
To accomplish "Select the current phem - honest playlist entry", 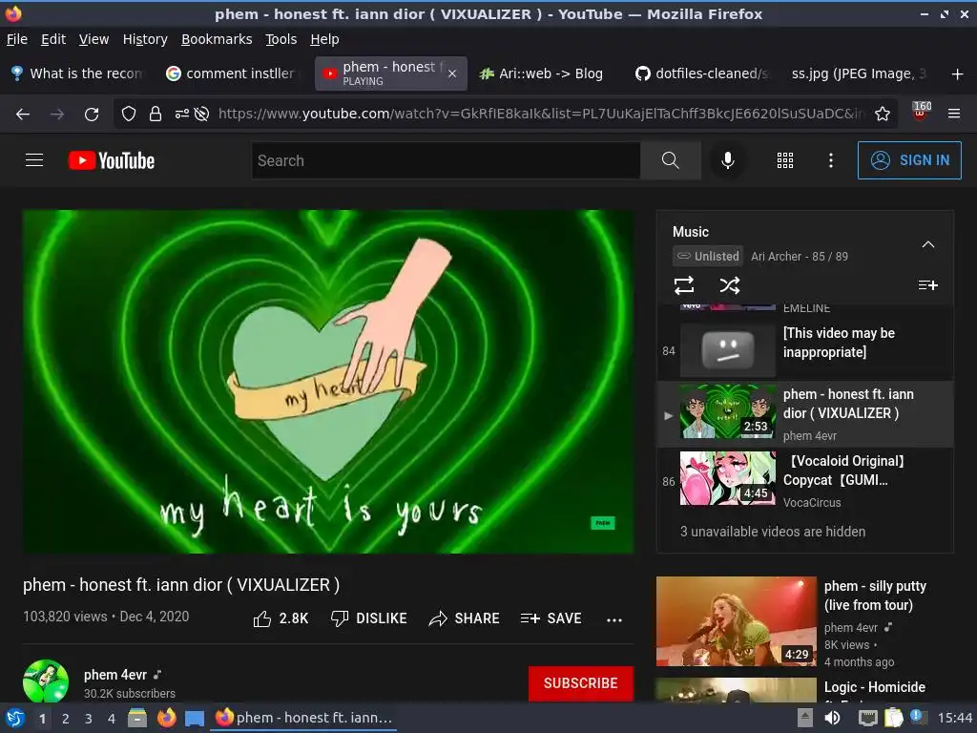I will (x=805, y=414).
